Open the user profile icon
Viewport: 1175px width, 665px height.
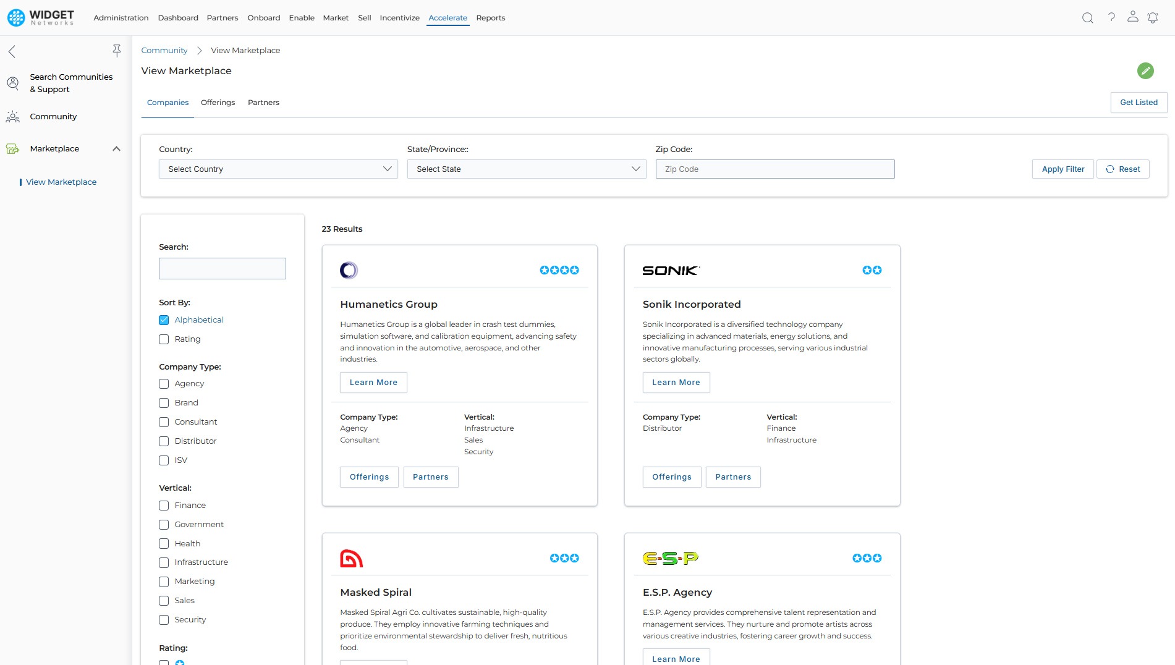(1132, 17)
